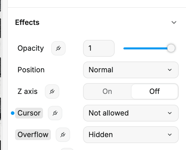This screenshot has height=150, width=186.
Task: Click the highlighted Cursor property label
Action: click(x=29, y=113)
